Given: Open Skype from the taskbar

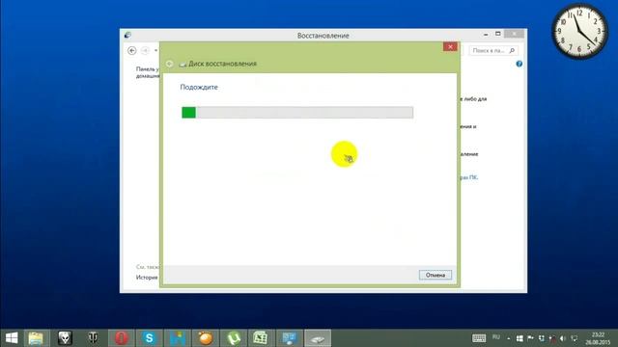Looking at the screenshot, I should coord(150,338).
